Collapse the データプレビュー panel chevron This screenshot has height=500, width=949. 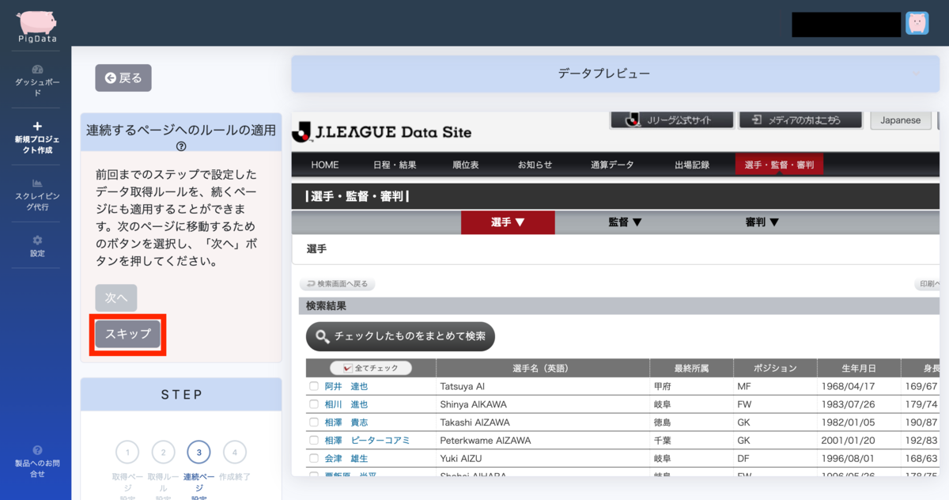[x=917, y=74]
